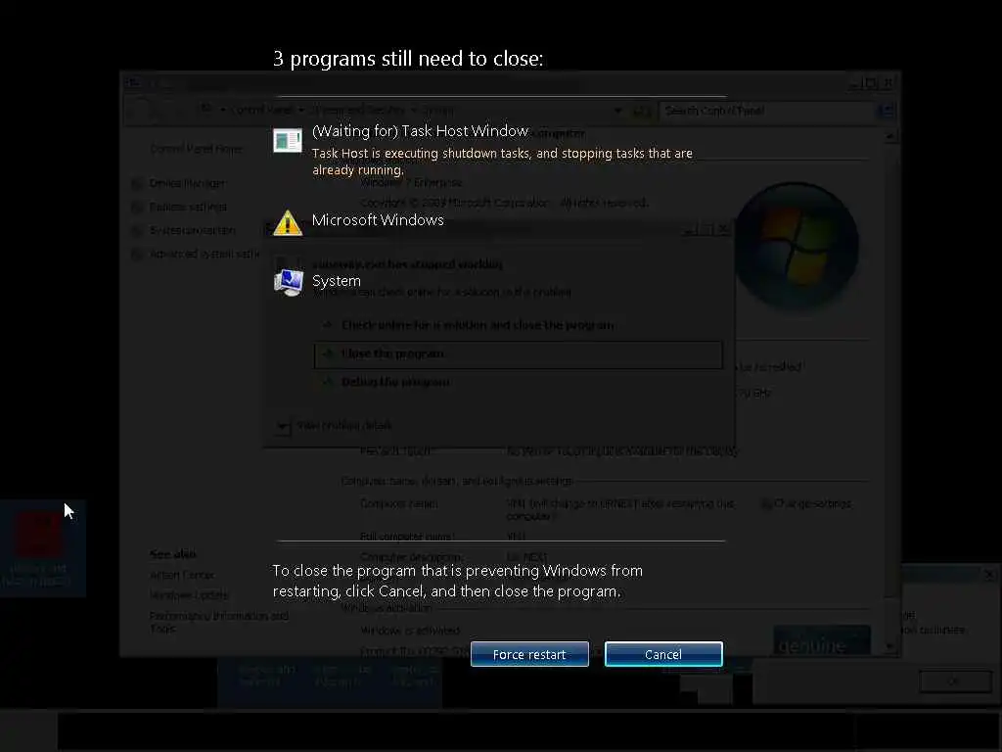Open Device Manager in the dimmed System window
This screenshot has height=752, width=1002.
187,183
